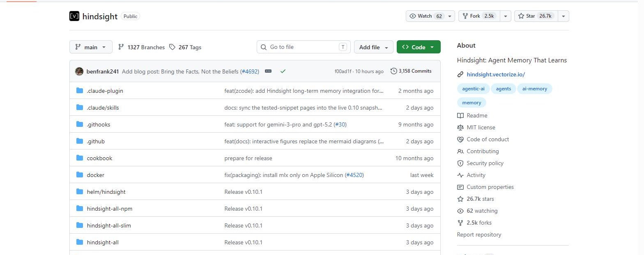Click the hindsight repository logo icon

[74, 16]
